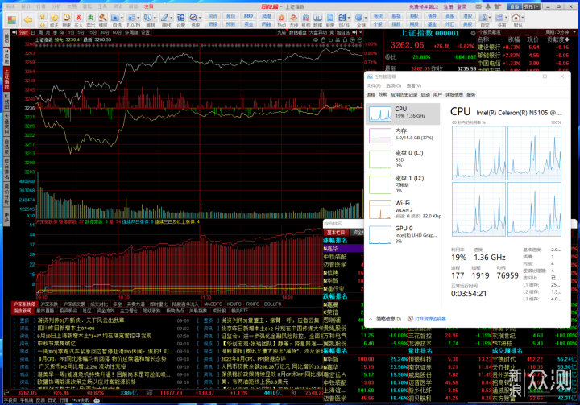Select the MACDFS indicator tab

point(213,304)
